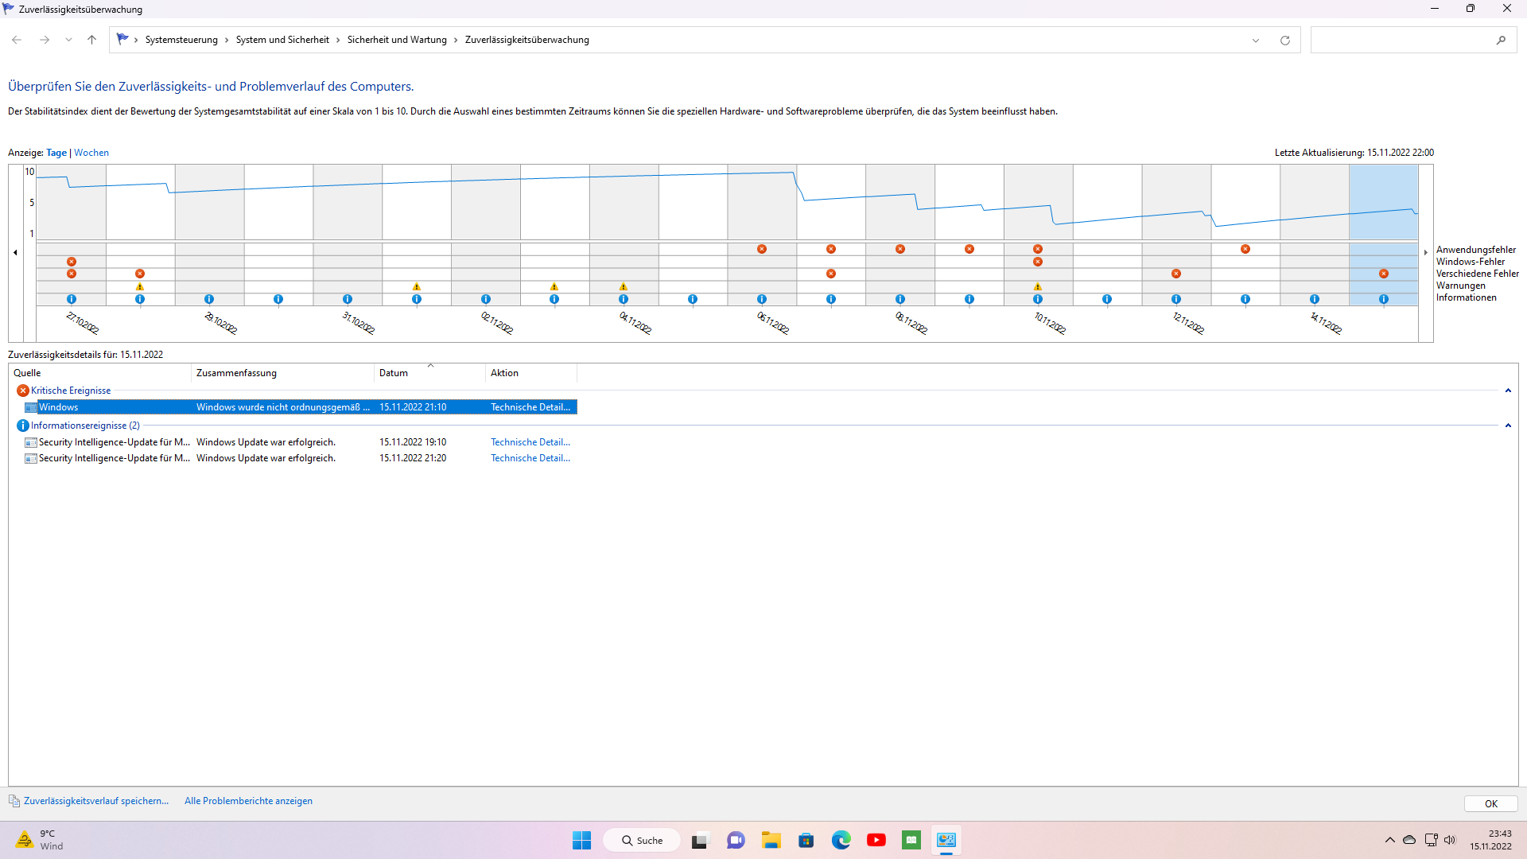1527x859 pixels.
Task: Click the warning triangle marker near 04.11.2022
Action: 624,286
